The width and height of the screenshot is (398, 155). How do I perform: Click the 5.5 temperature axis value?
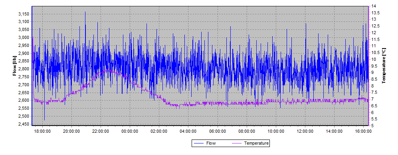374,119
